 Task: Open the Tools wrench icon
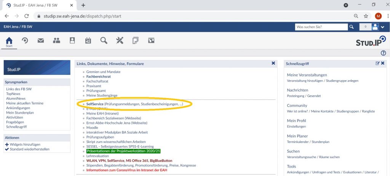120,41
